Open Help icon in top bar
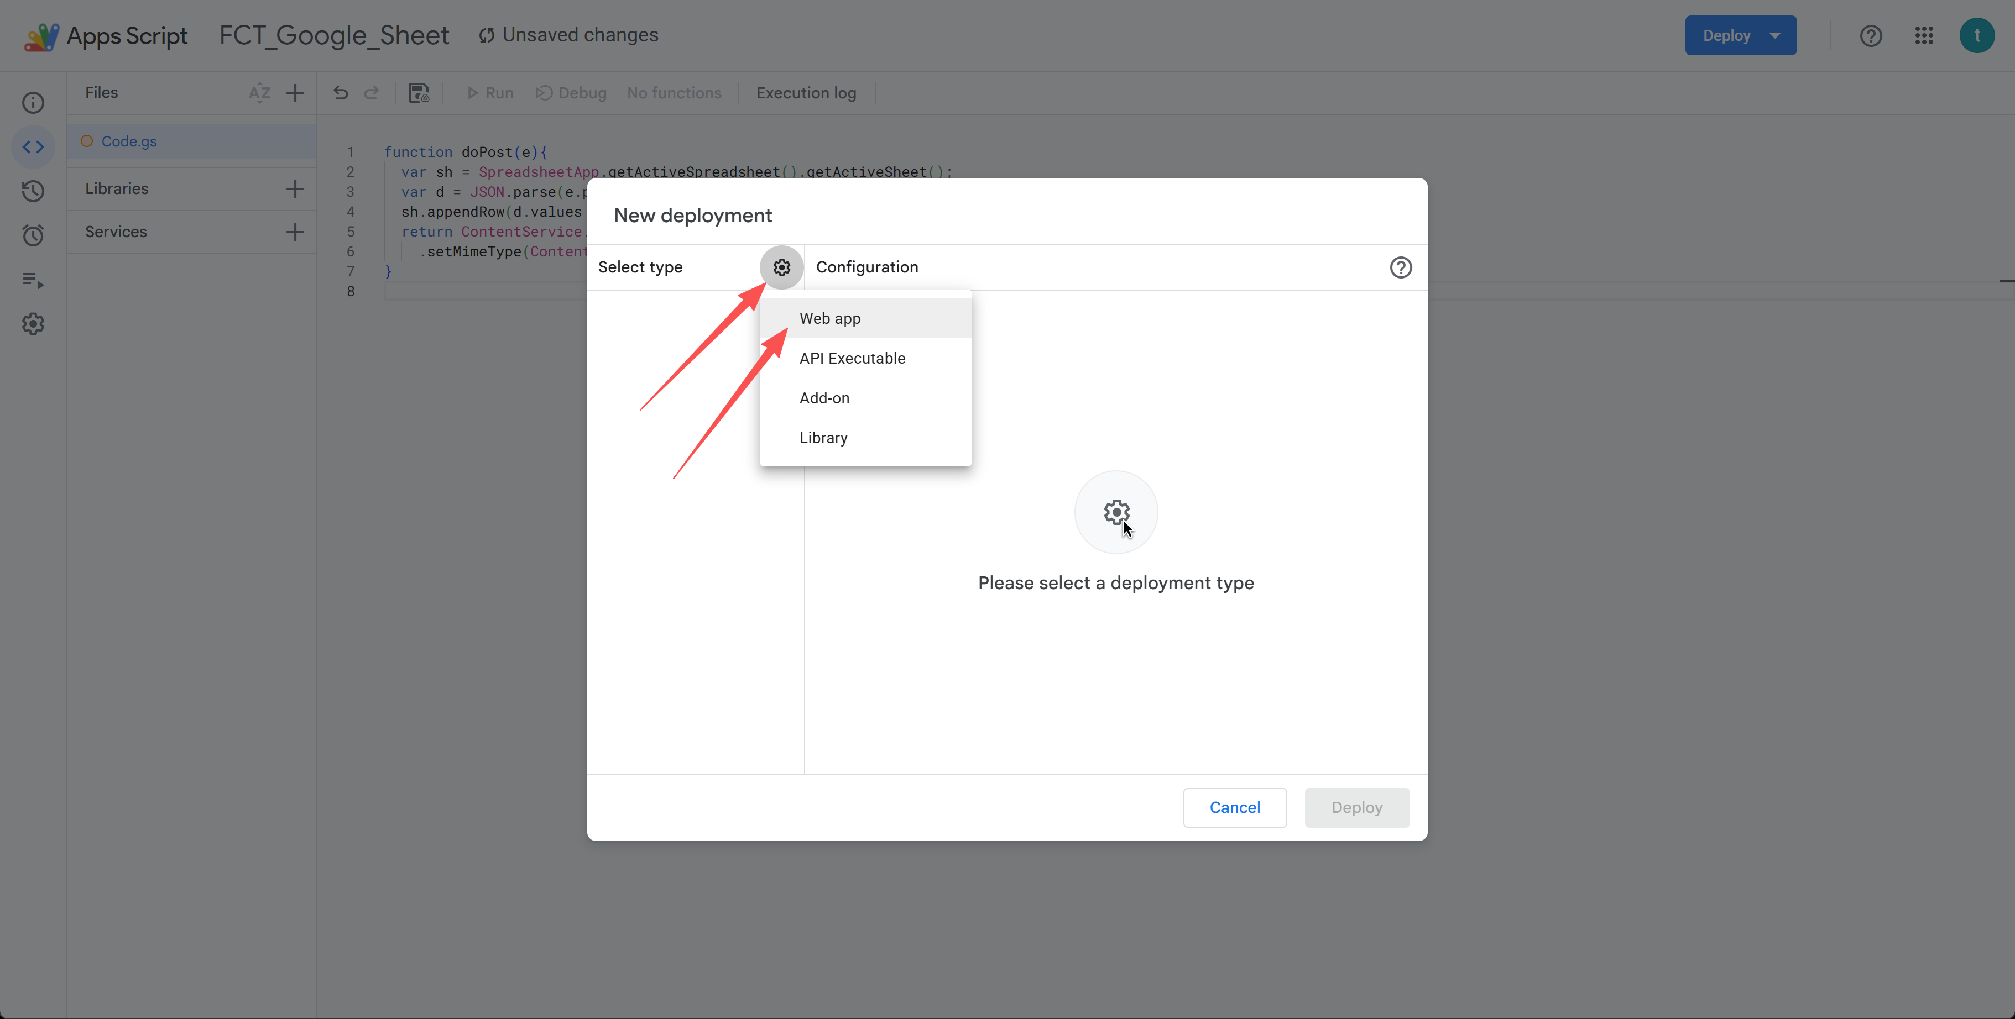Screen dimensions: 2015x1019 [x=1870, y=36]
